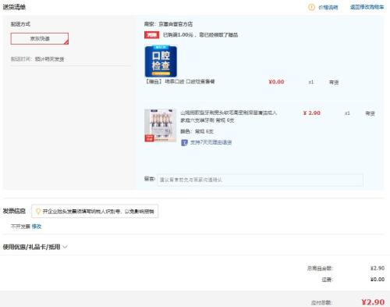This screenshot has height=307, width=390.
Task: Click the red 满赠 badge
Action: [x=151, y=34]
